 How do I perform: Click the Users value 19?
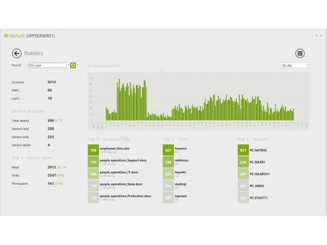pos(50,99)
